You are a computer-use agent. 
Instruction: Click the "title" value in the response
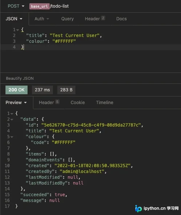click(x=74, y=131)
